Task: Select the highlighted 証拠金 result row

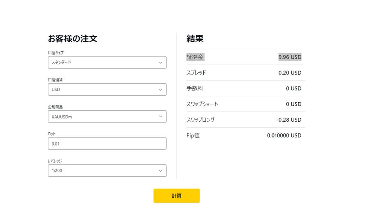Action: [195, 57]
